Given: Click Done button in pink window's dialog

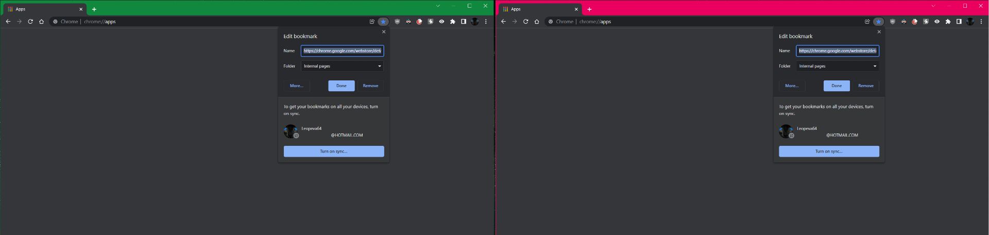Looking at the screenshot, I should click(837, 86).
